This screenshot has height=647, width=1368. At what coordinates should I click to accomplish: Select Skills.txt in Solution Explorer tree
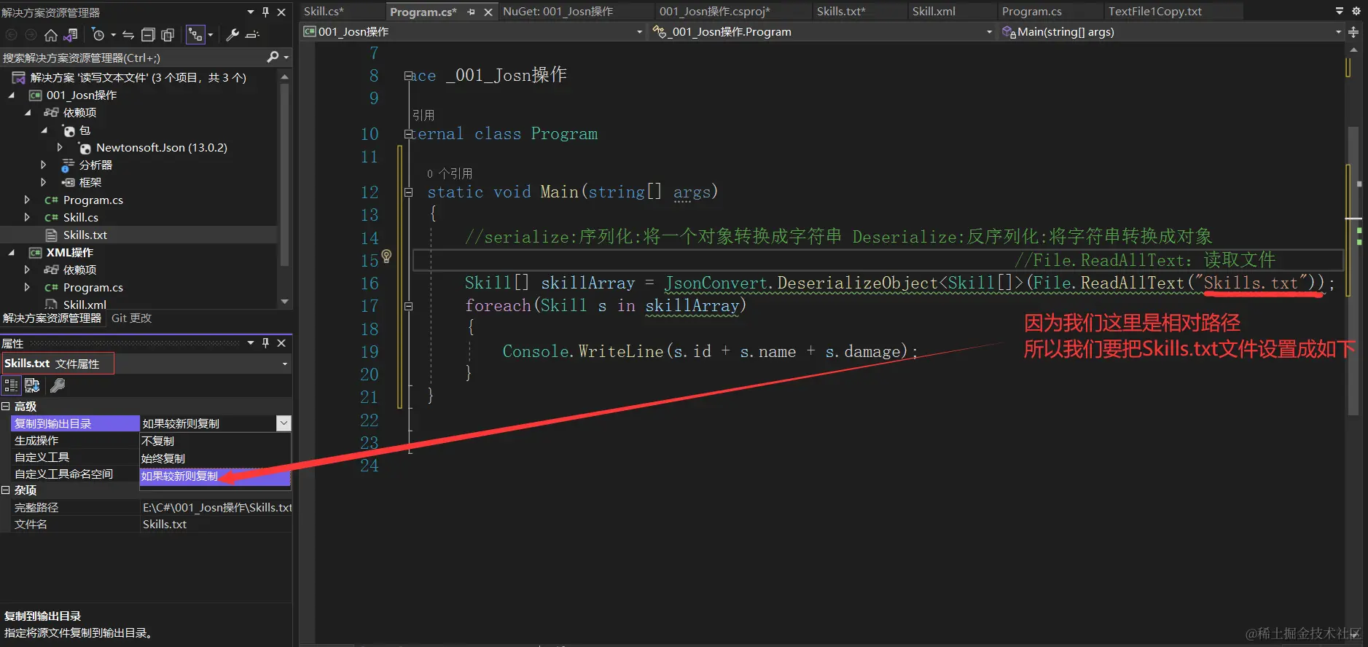coord(85,235)
